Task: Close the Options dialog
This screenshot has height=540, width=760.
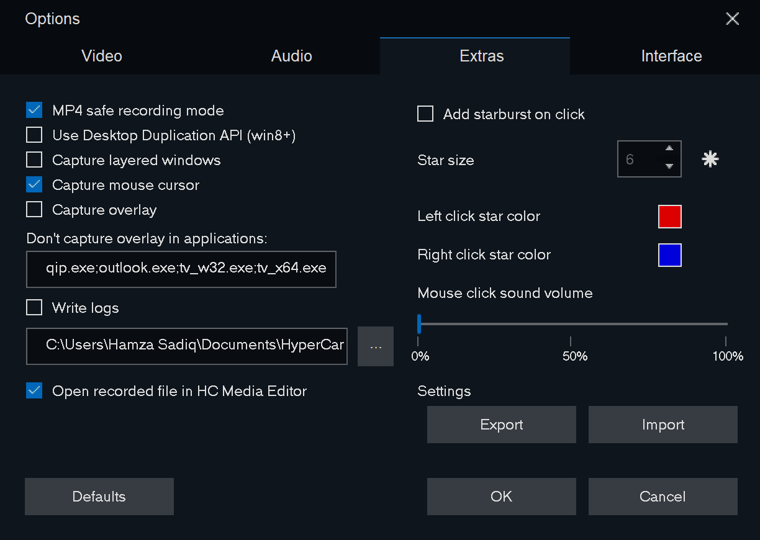Action: pos(732,19)
